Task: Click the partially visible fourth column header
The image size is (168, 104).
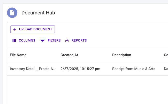Action: click(x=165, y=55)
